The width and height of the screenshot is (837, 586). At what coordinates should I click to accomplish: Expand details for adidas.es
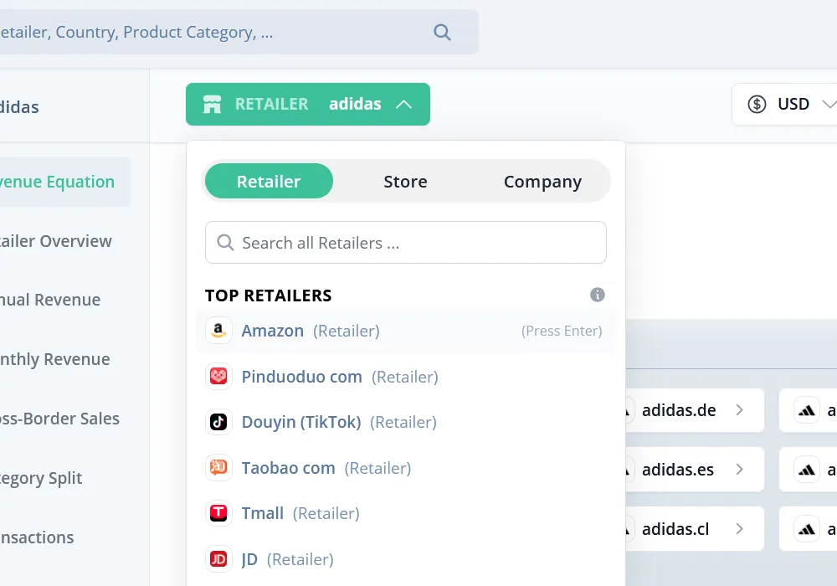click(x=739, y=470)
